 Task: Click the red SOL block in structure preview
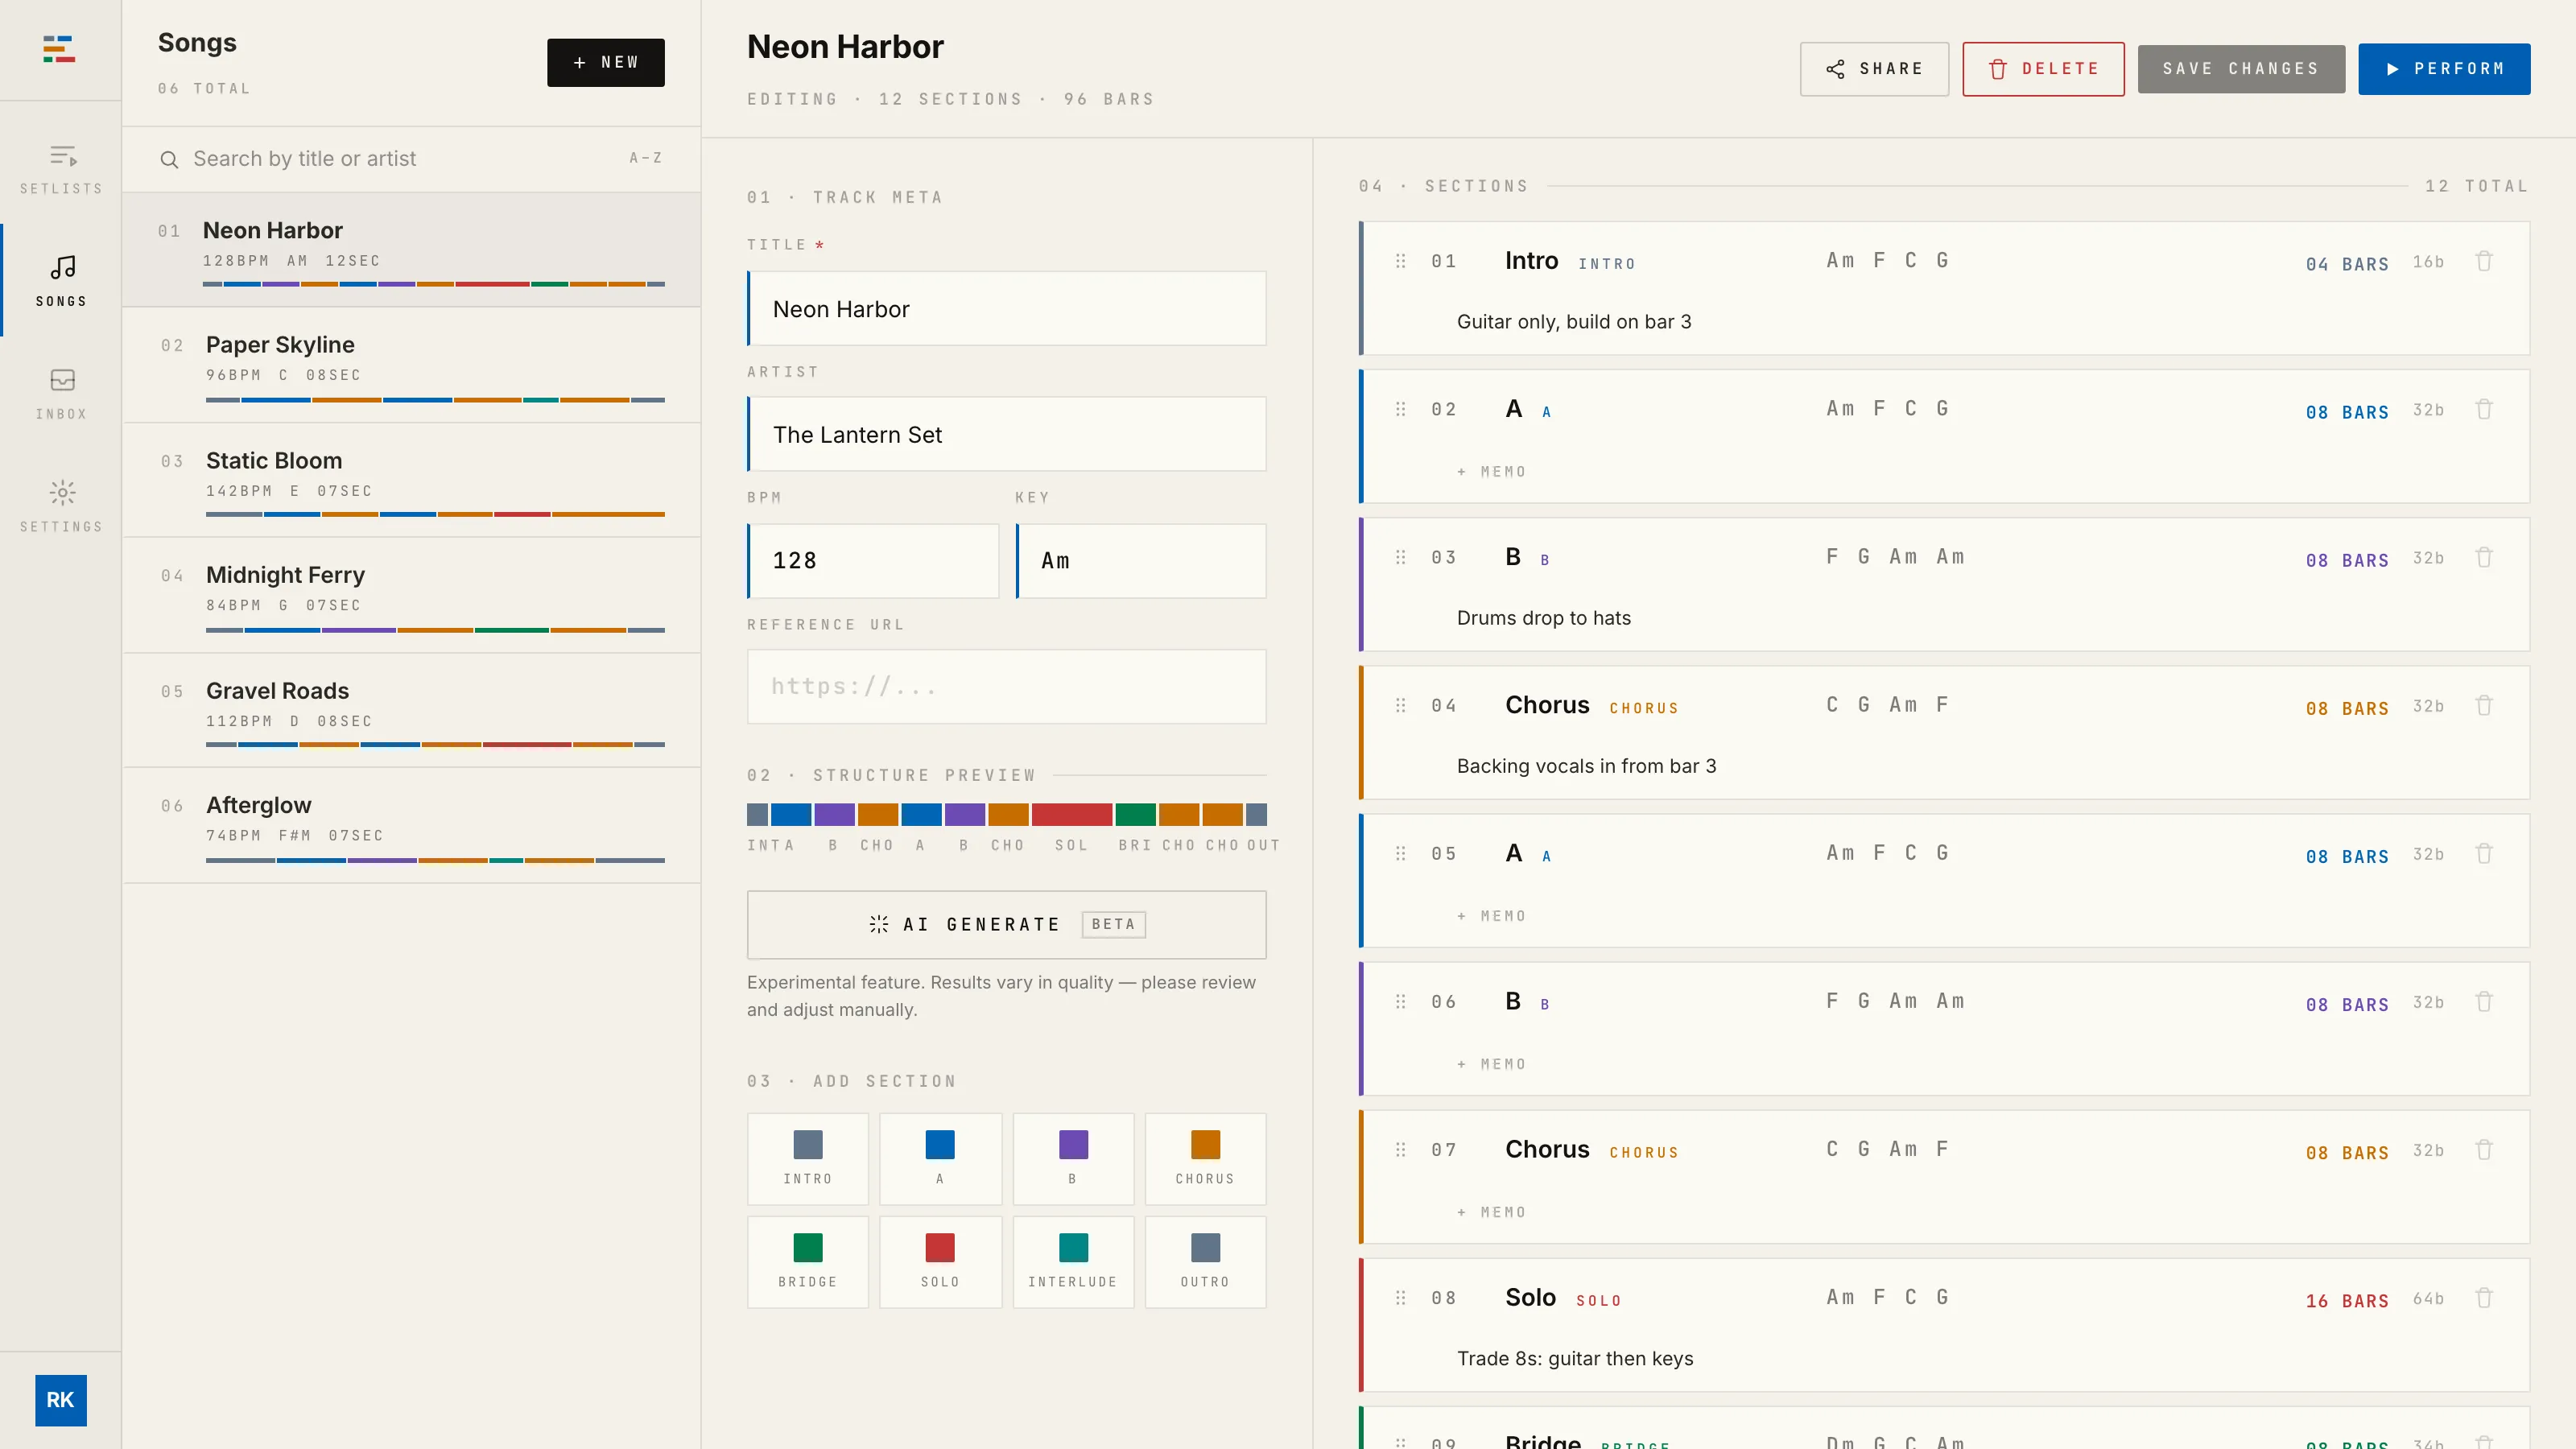pyautogui.click(x=1071, y=814)
